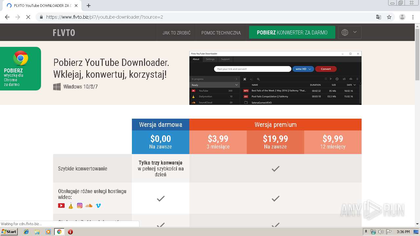This screenshot has height=236, width=420.
Task: Click About tab in app screenshot
Action: (x=196, y=59)
